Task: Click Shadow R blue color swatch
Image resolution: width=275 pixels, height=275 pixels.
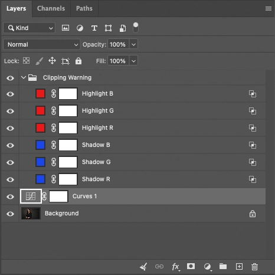Action: click(40, 179)
